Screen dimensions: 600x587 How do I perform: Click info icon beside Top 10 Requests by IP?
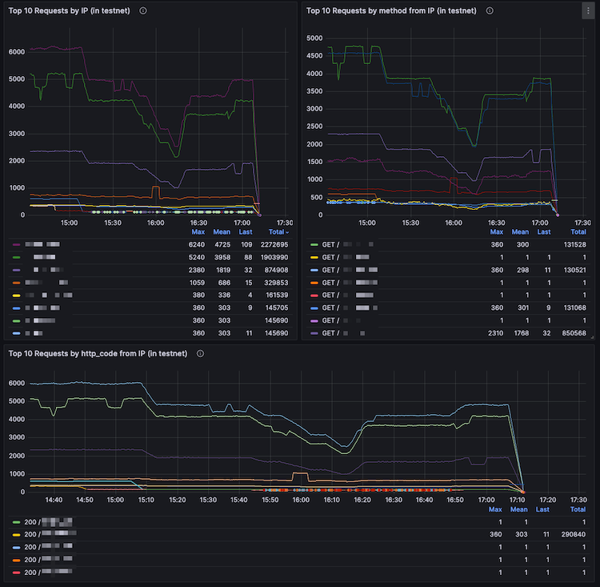(x=143, y=11)
